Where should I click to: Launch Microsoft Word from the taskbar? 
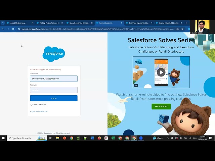(92, 138)
